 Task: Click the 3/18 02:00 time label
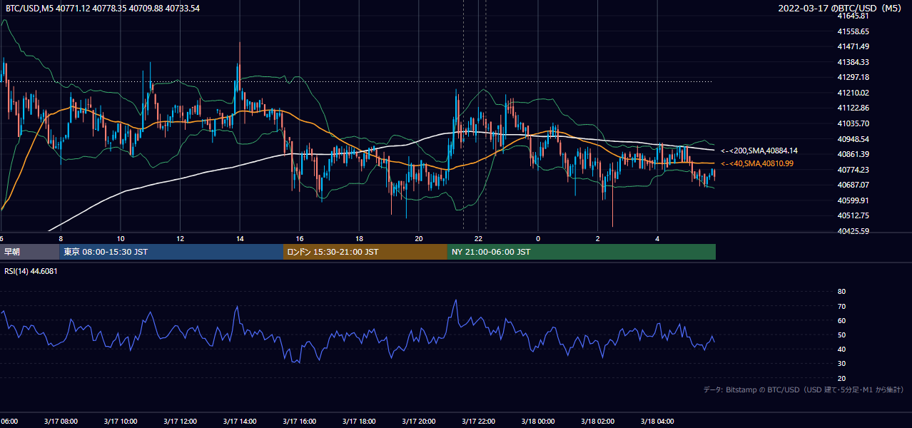pos(597,422)
